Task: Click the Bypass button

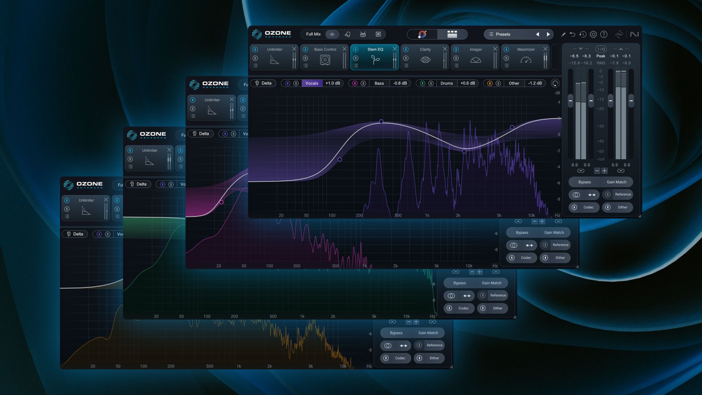Action: click(584, 182)
